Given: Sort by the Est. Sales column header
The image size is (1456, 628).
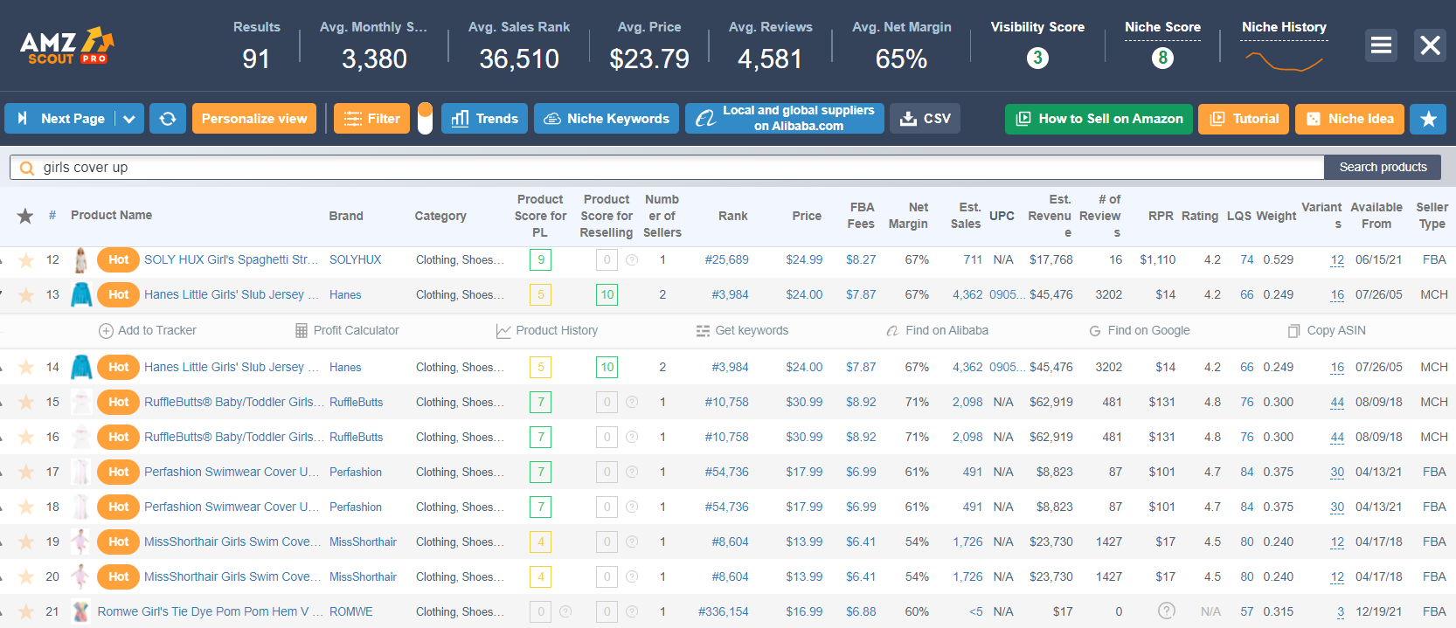Looking at the screenshot, I should point(966,216).
